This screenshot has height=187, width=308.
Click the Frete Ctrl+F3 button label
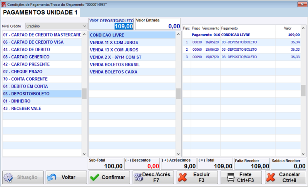pyautogui.click(x=245, y=177)
